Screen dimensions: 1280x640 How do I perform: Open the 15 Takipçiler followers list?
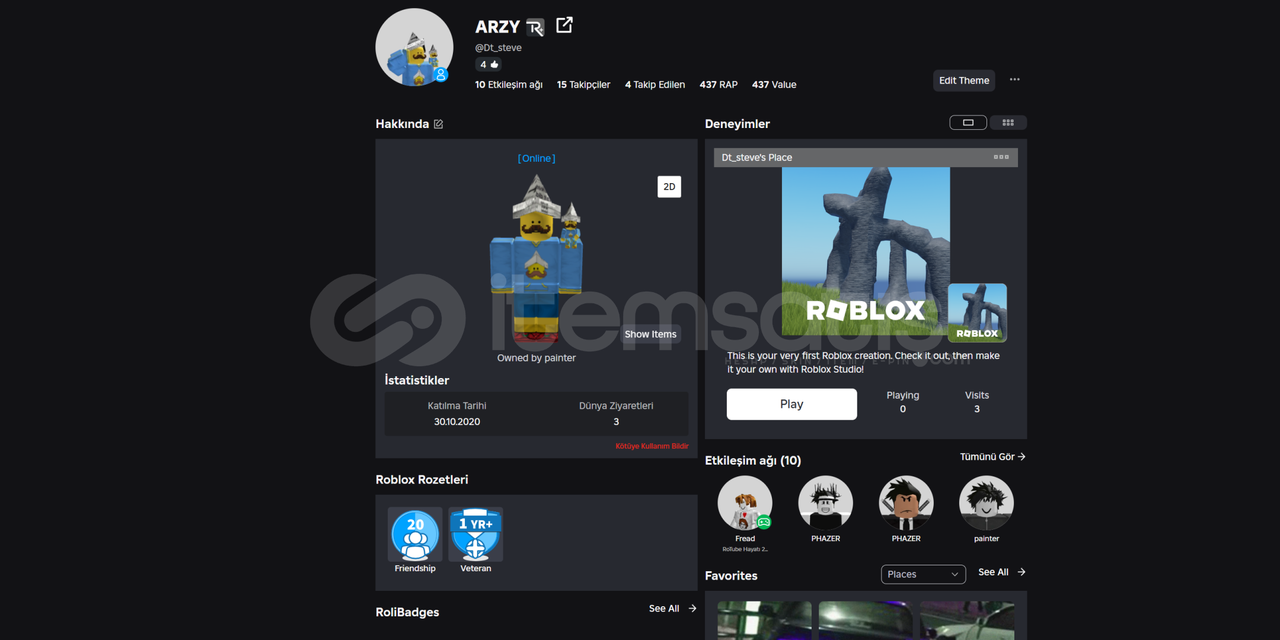[583, 85]
